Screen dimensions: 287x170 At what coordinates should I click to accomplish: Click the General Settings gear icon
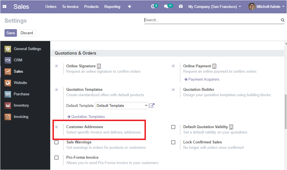coord(8,49)
